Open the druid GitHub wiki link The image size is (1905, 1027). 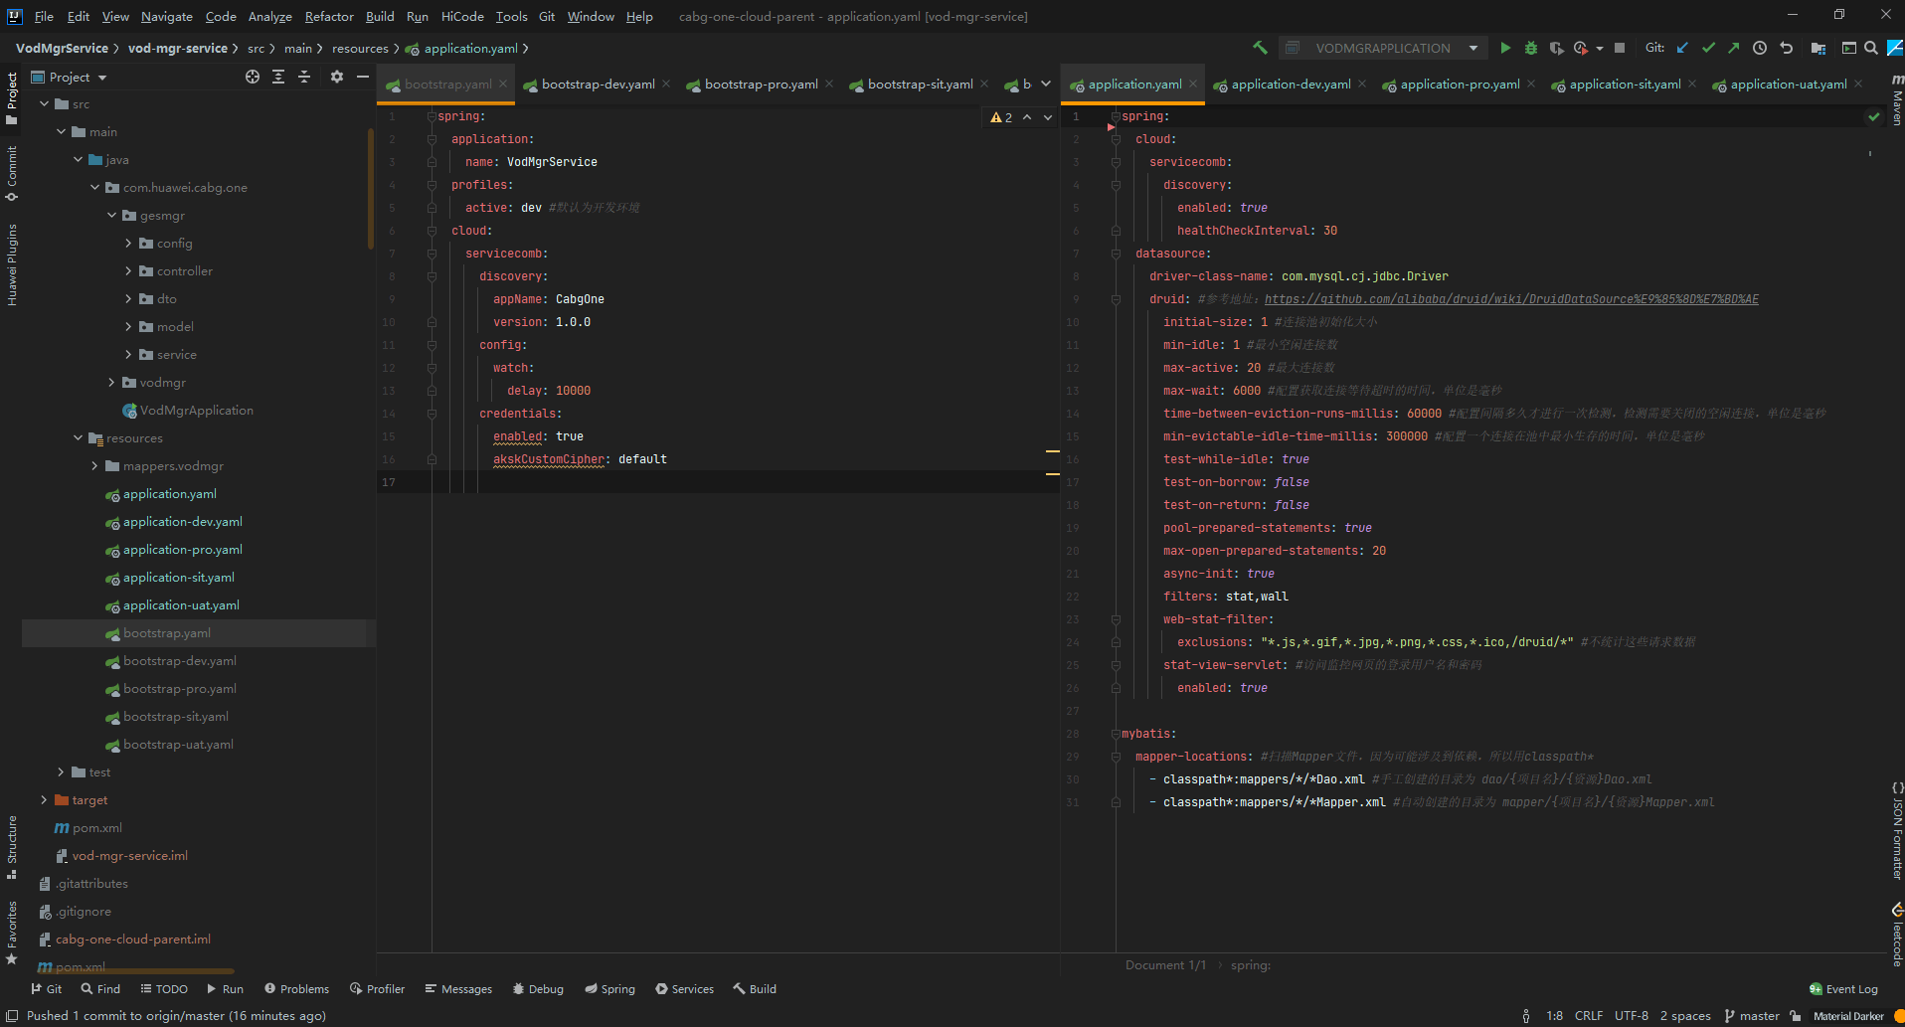pyautogui.click(x=1510, y=299)
